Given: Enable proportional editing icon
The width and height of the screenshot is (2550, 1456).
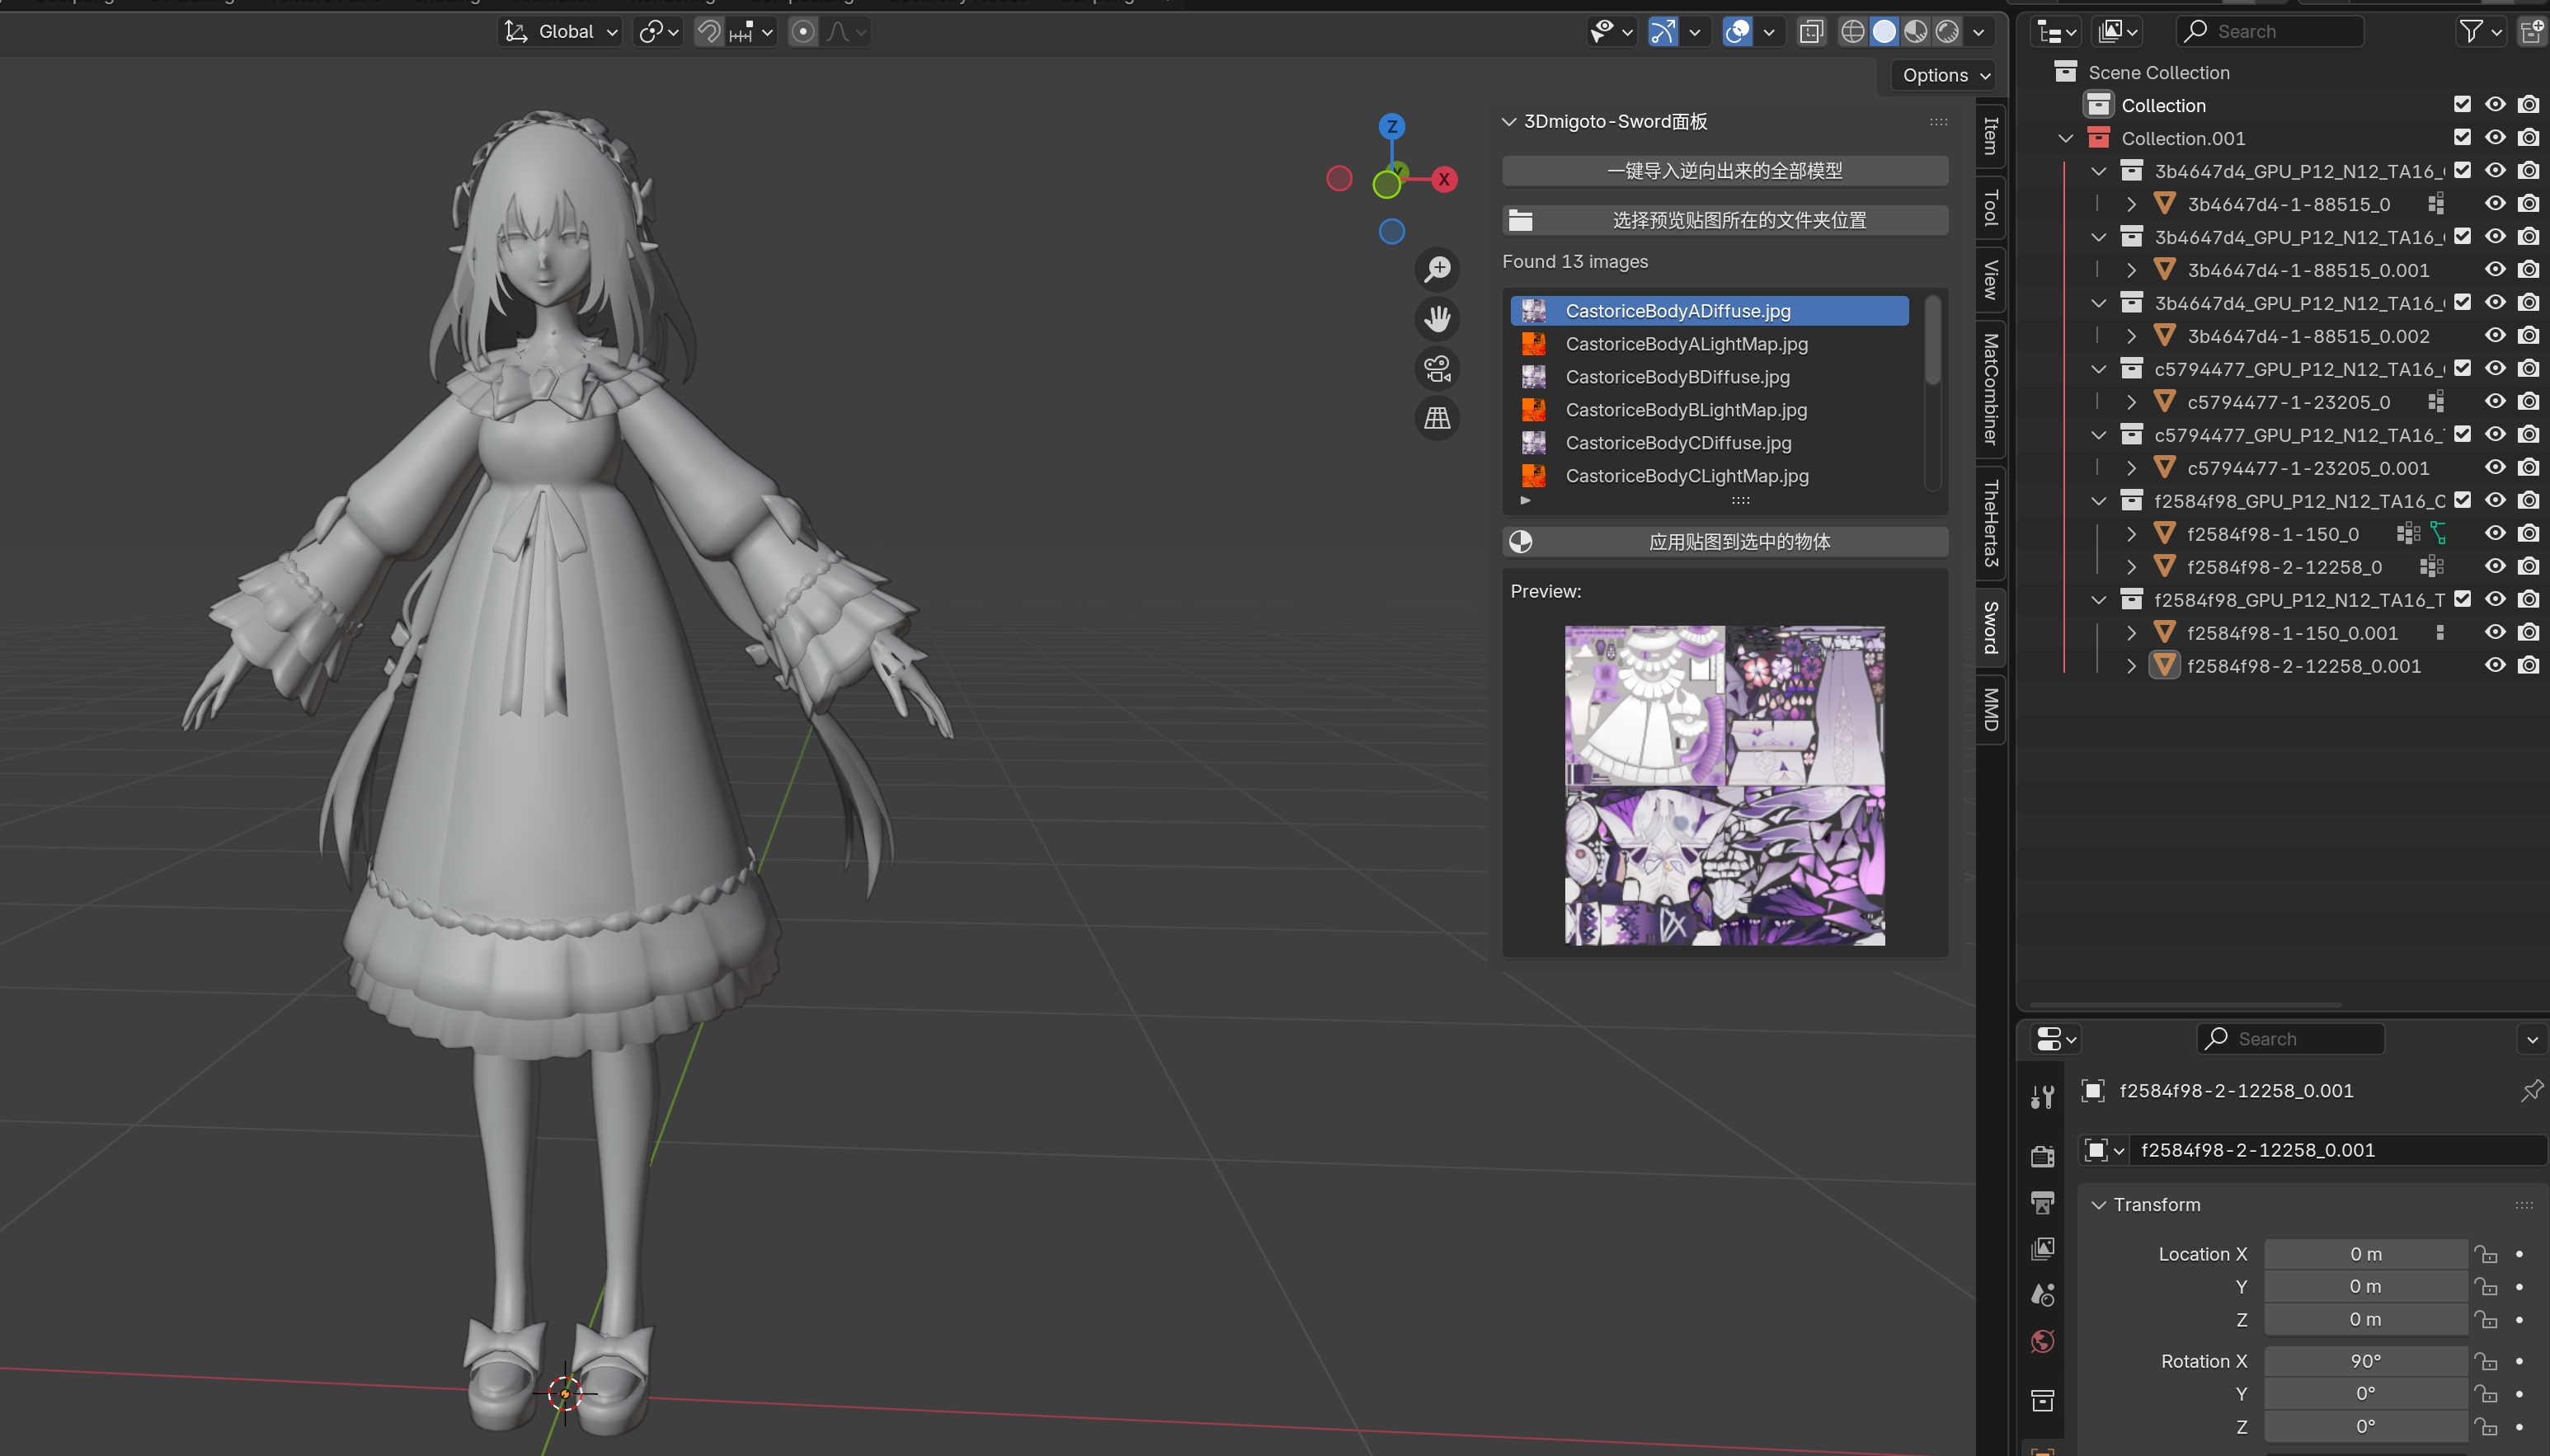Looking at the screenshot, I should click(803, 32).
